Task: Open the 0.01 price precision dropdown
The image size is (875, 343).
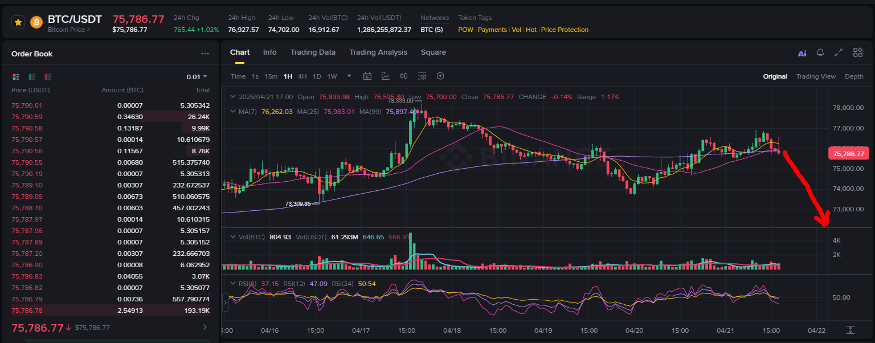Action: pos(197,77)
